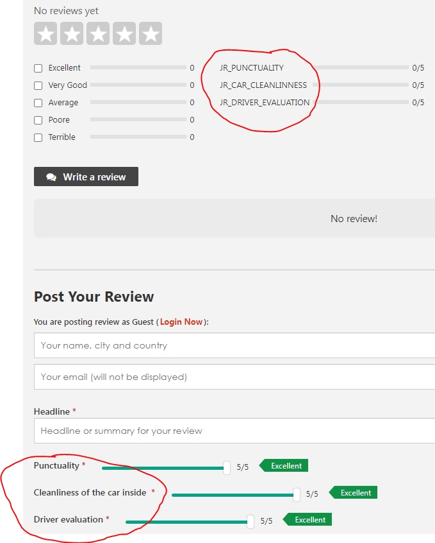435x543 pixels.
Task: Focus the email input field
Action: click(234, 377)
